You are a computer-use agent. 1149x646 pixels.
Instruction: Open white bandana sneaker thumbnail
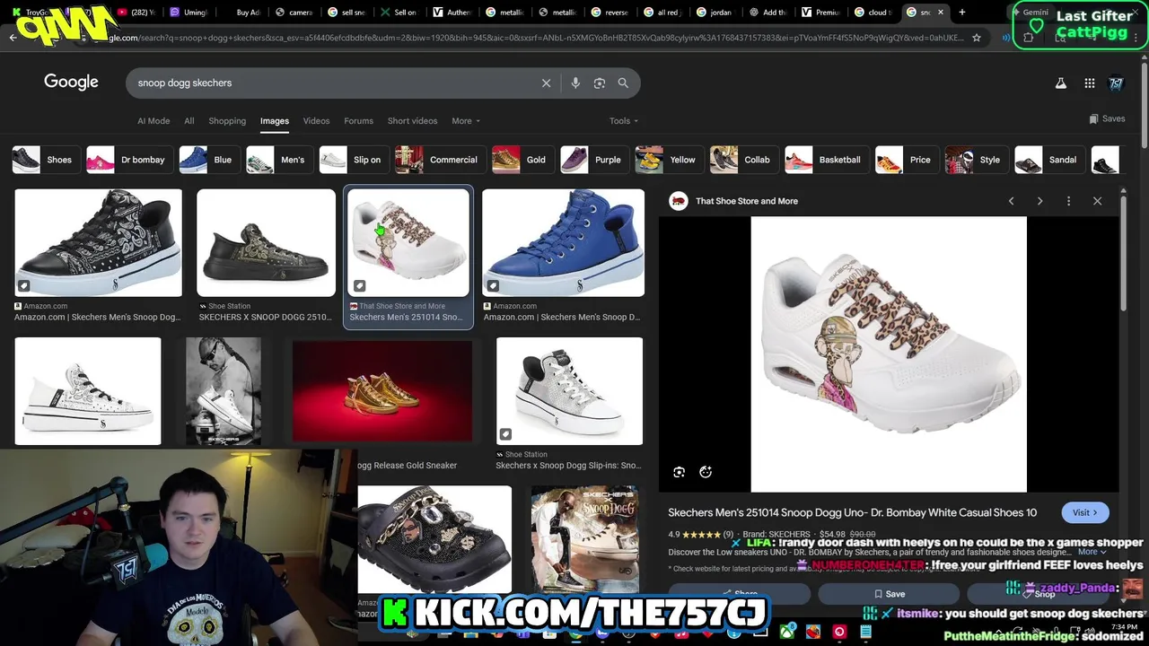pos(88,391)
